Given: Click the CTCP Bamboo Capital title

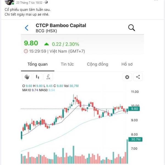Looking at the screenshot, I should click(61, 26).
